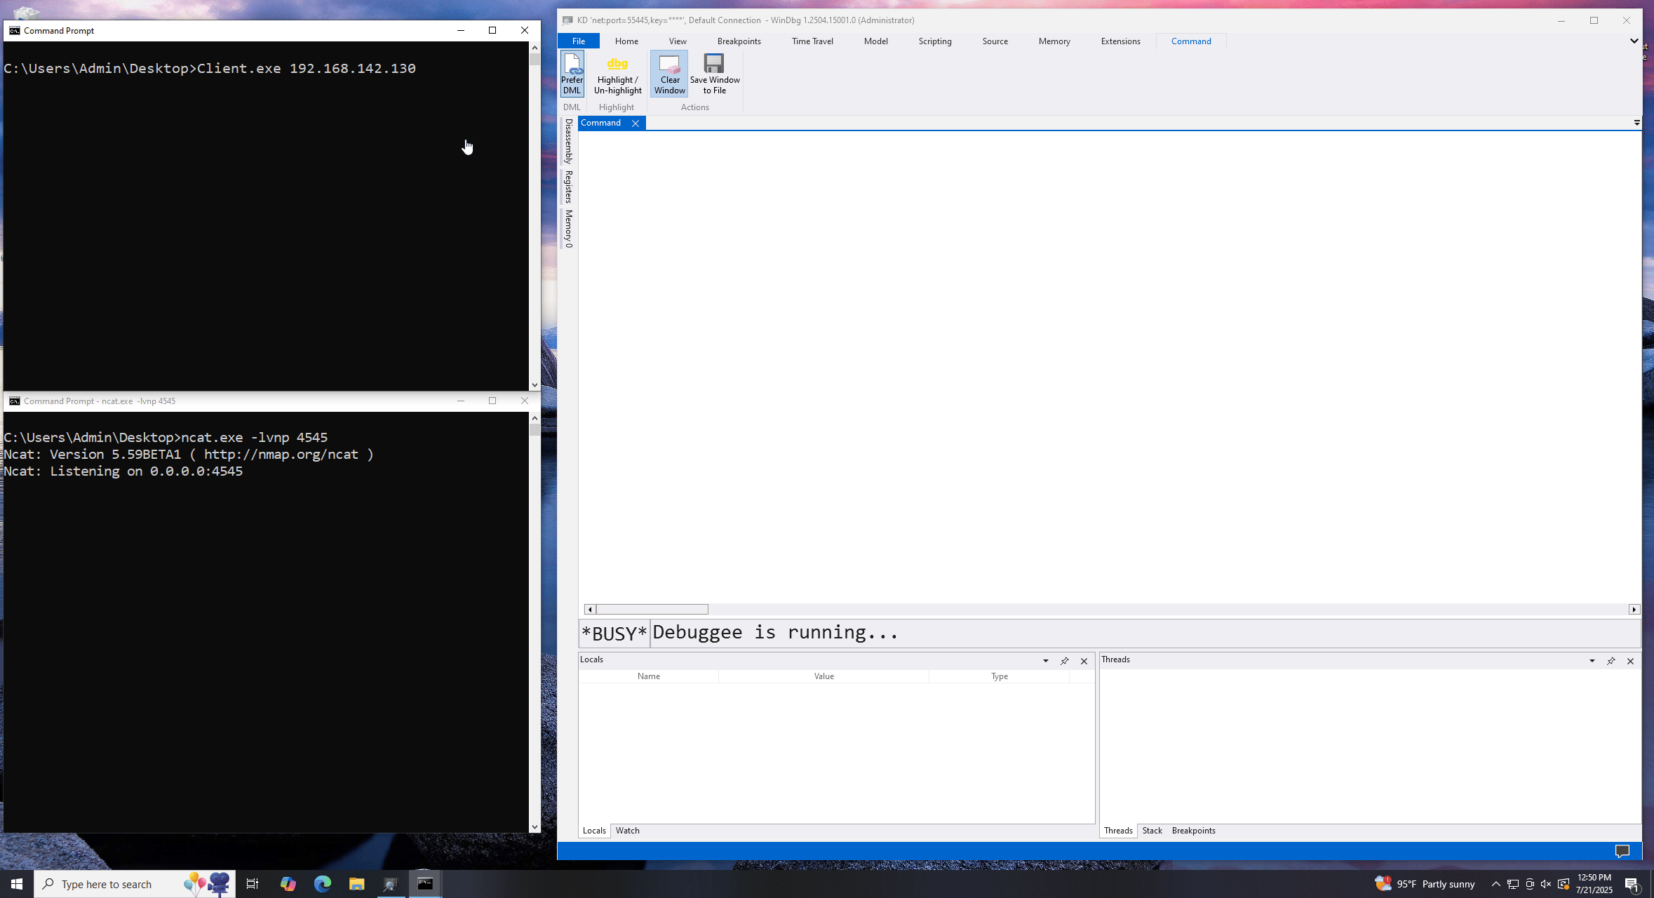Open the Memory ribbon tab
The width and height of the screenshot is (1654, 898).
click(x=1054, y=41)
